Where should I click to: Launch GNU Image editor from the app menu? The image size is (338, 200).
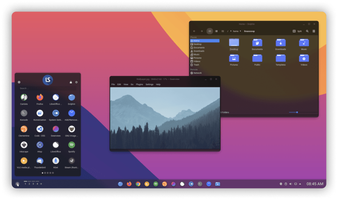point(71,129)
